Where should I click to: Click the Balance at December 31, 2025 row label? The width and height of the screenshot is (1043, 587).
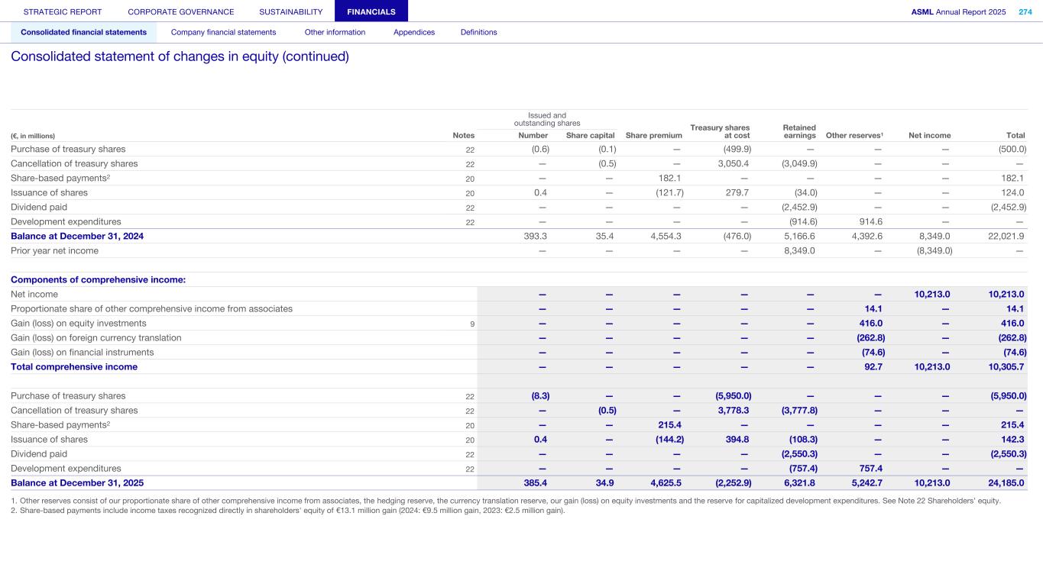(77, 483)
